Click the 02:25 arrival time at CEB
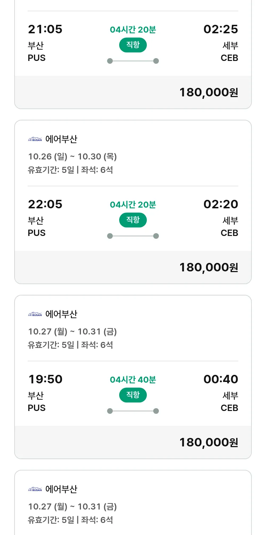266x535 pixels. (x=221, y=29)
